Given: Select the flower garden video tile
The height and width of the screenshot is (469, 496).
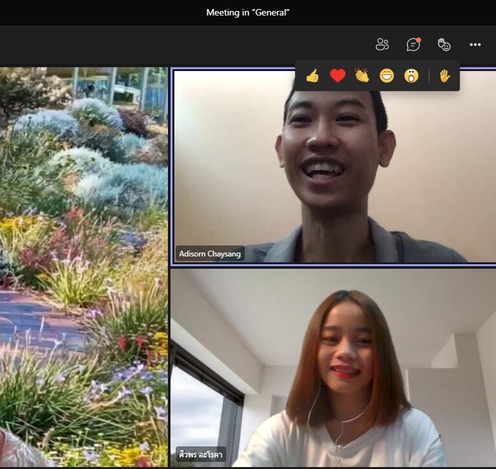Looking at the screenshot, I should pos(84,267).
